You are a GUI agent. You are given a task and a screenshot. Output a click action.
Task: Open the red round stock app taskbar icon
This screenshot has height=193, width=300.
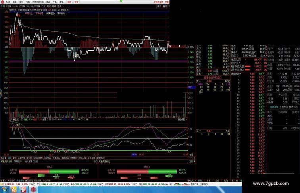[x=33, y=189]
